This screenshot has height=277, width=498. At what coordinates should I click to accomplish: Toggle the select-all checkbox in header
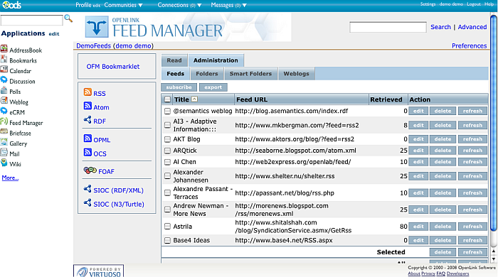(x=167, y=99)
